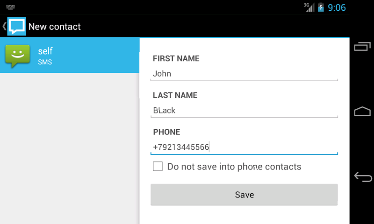Tap the 9:06 clock in status bar

(x=337, y=7)
